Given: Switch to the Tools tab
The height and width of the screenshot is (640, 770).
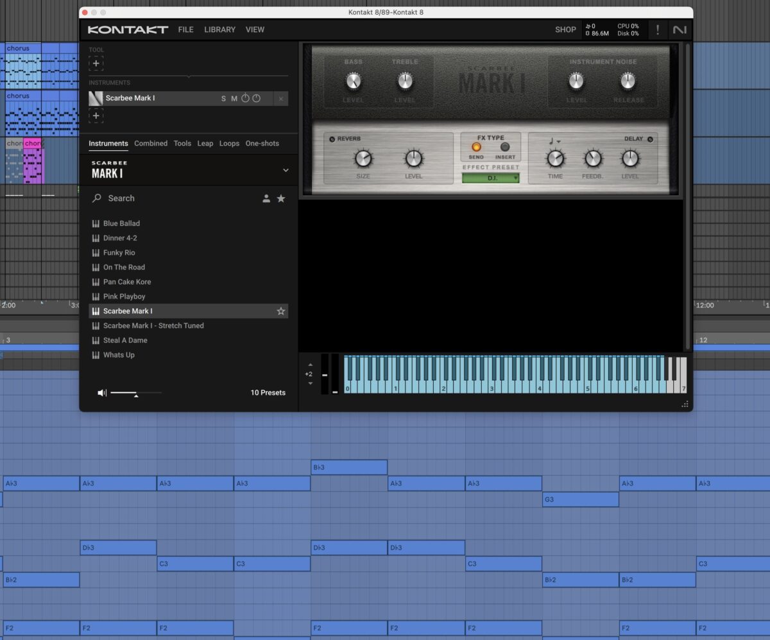Looking at the screenshot, I should 182,143.
